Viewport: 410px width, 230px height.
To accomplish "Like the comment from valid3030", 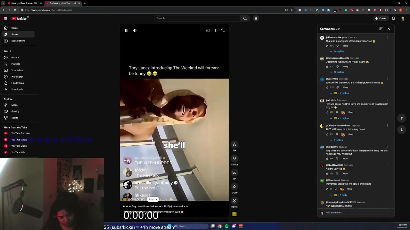I will [327, 158].
